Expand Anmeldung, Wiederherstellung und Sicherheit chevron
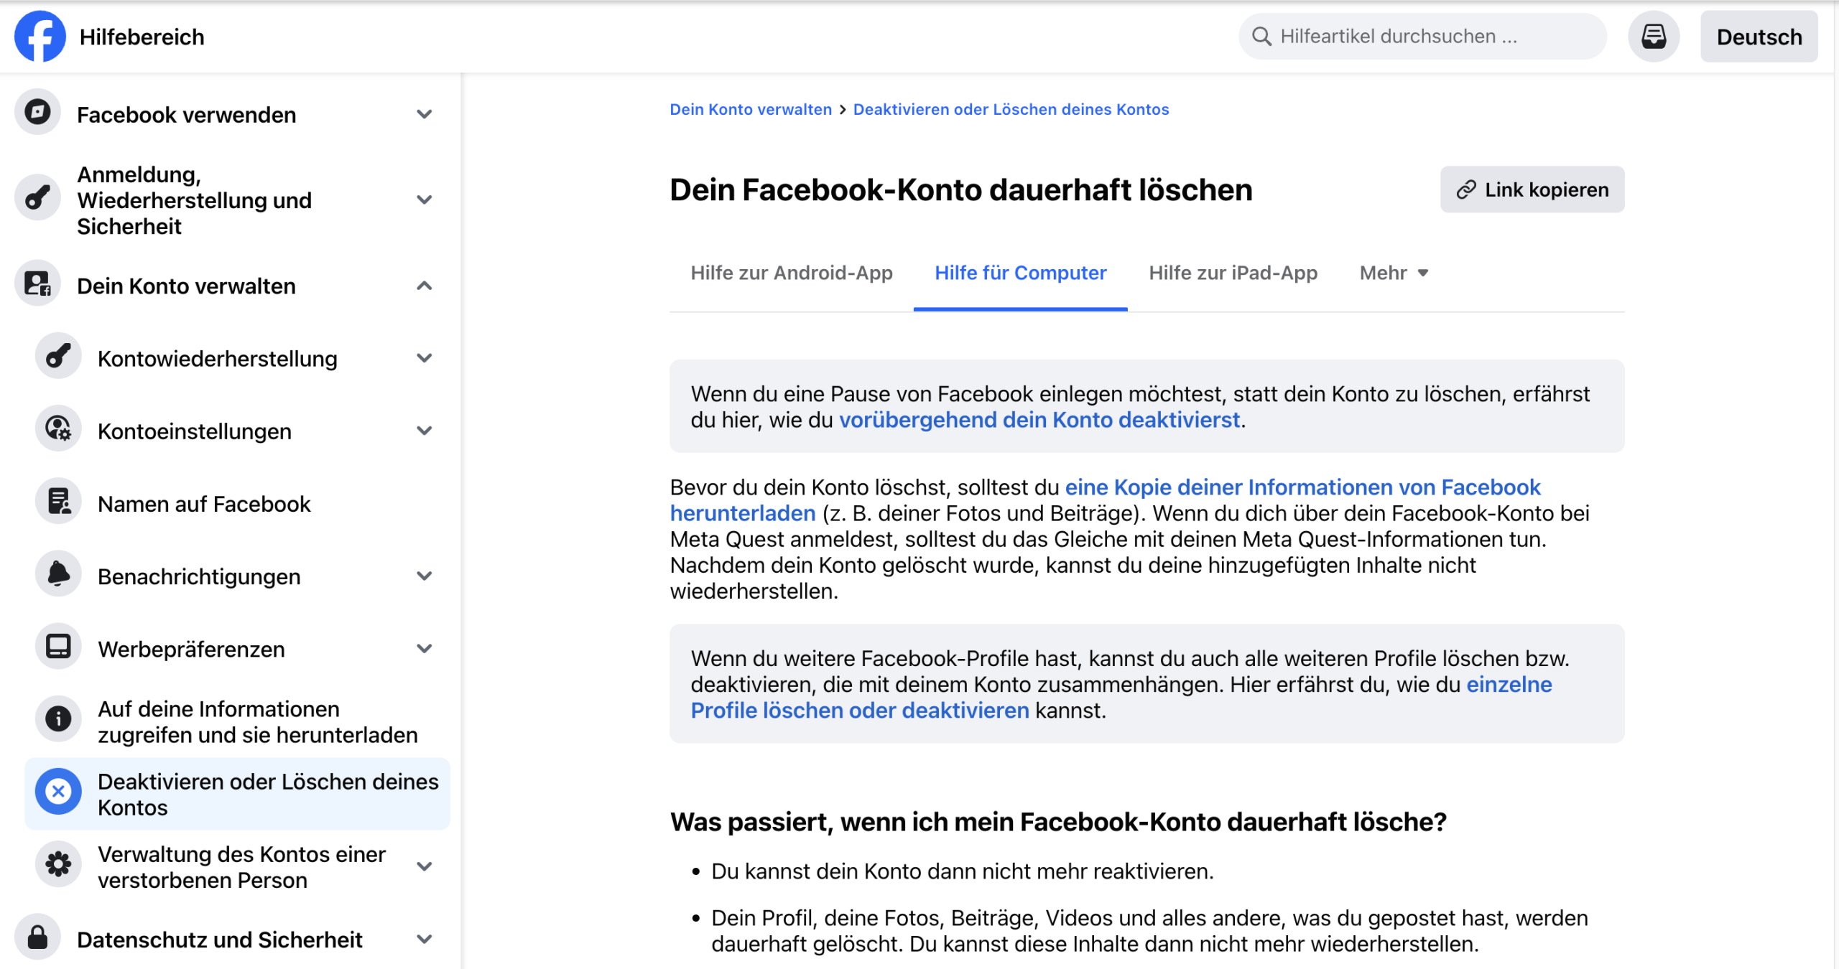Screen dimensions: 1839x969 pos(425,200)
